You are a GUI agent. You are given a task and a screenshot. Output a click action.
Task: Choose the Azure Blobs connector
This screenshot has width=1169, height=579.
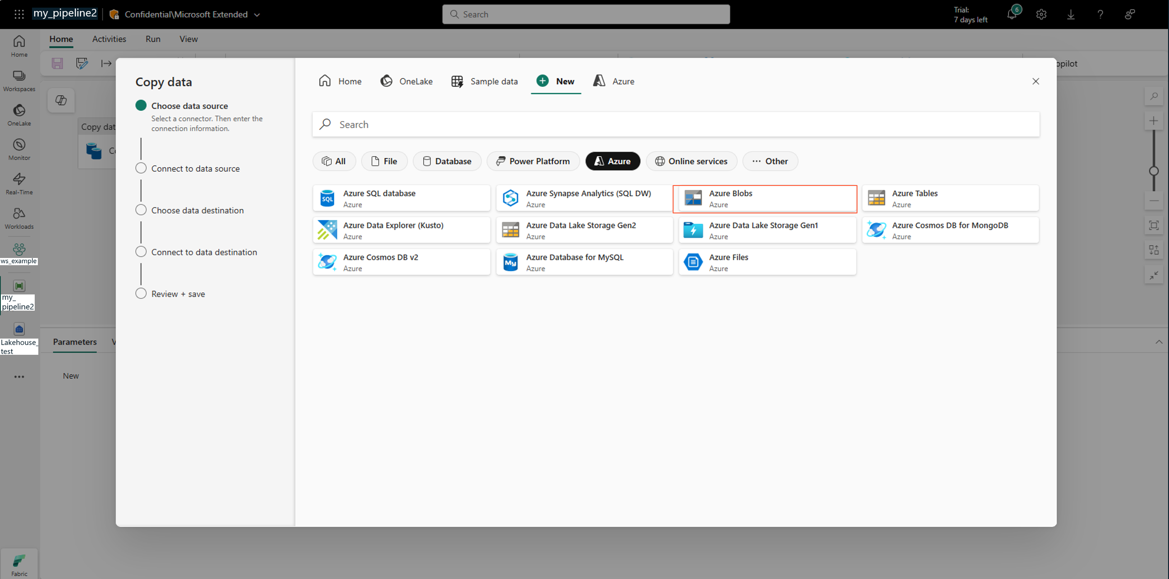[765, 199]
